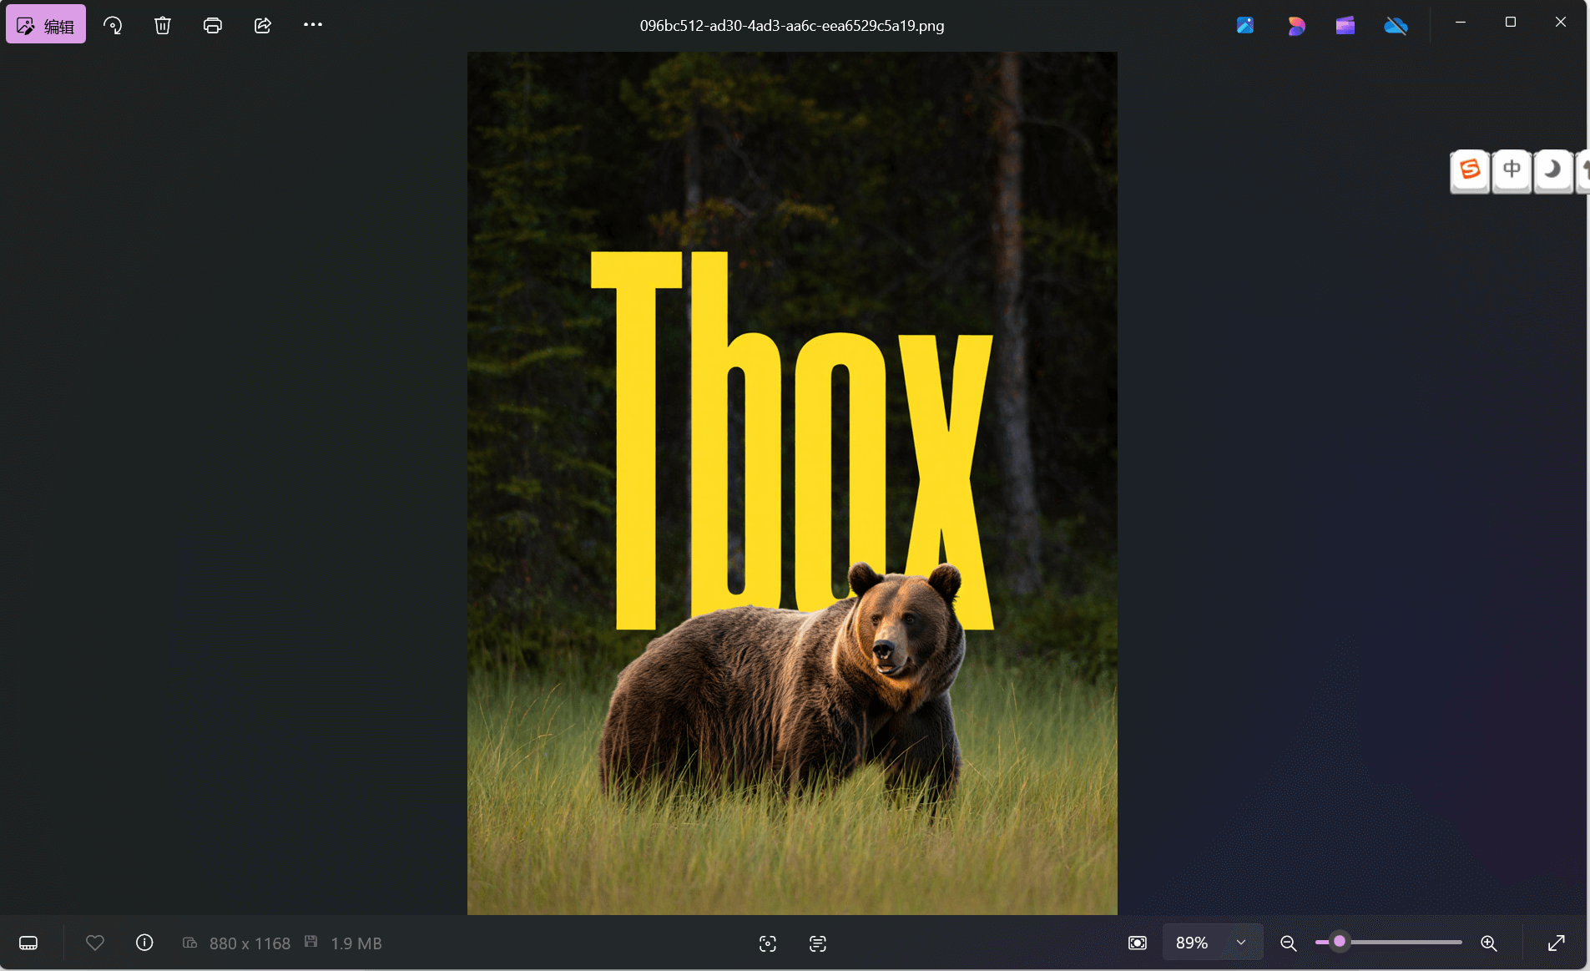
Task: Click the Print icon
Action: 213,25
